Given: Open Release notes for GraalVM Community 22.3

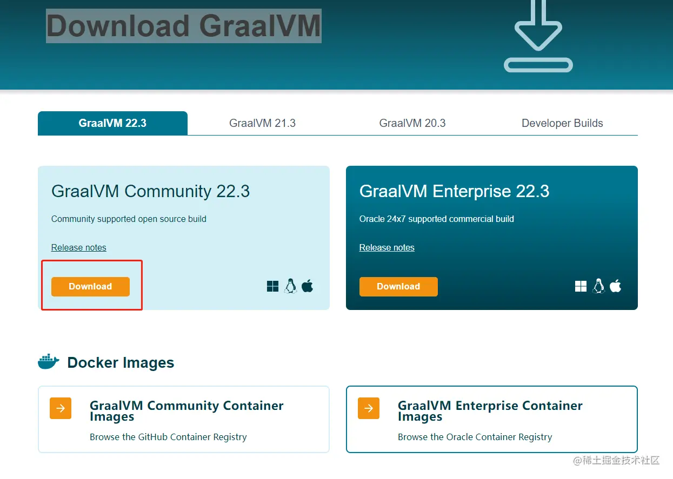Looking at the screenshot, I should click(x=78, y=247).
